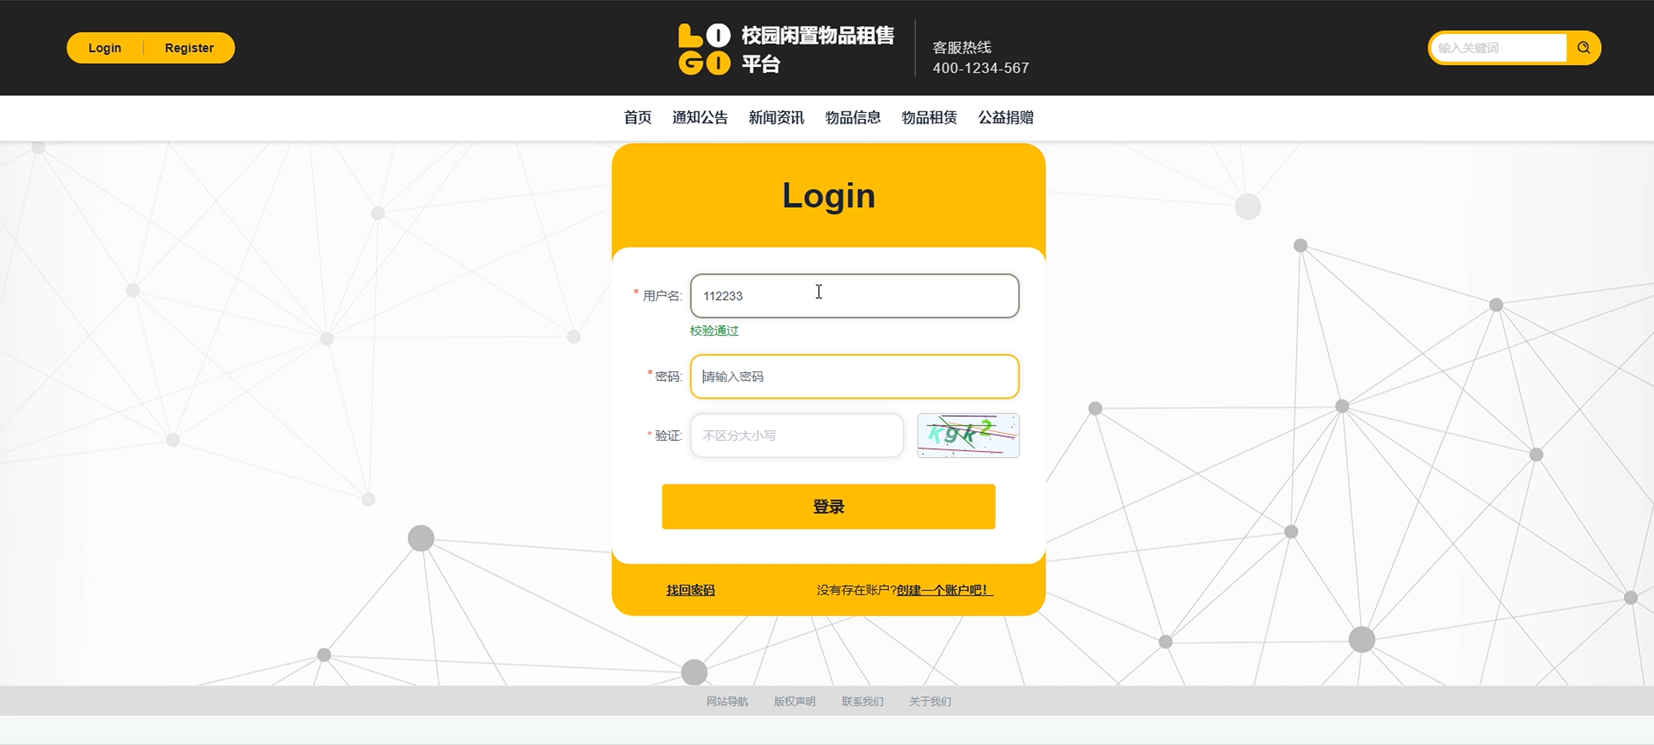
Task: Click the keyword search box in the header
Action: [x=1499, y=48]
